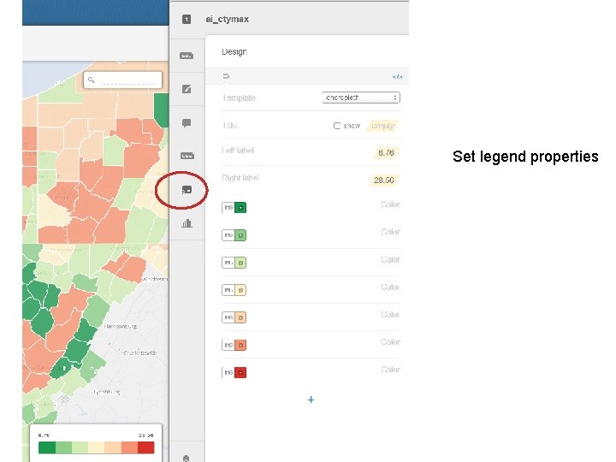Add a new legend item with plus

[x=311, y=400]
